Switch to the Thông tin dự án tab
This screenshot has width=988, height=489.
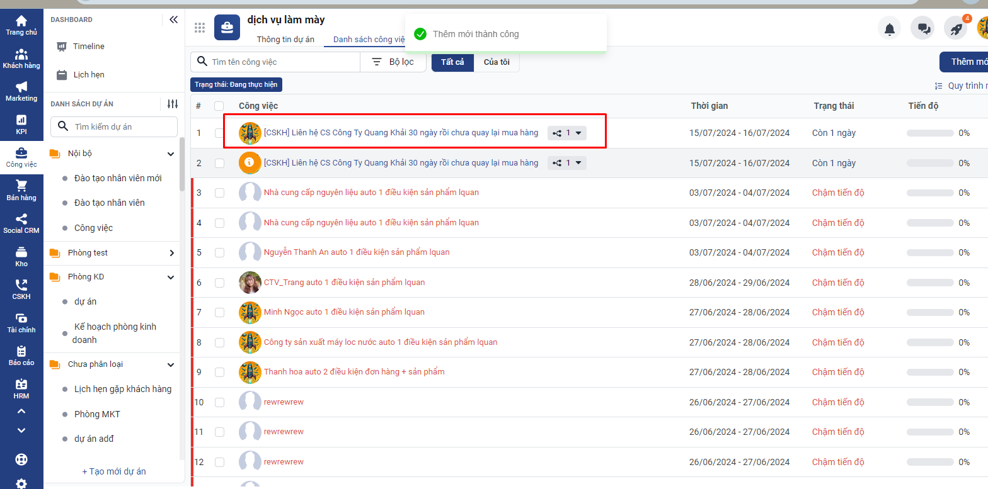(285, 40)
